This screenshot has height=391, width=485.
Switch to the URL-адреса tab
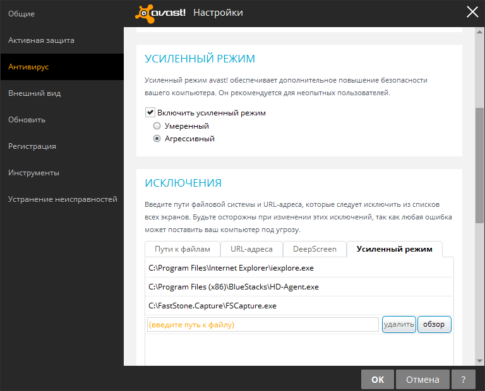click(x=251, y=249)
